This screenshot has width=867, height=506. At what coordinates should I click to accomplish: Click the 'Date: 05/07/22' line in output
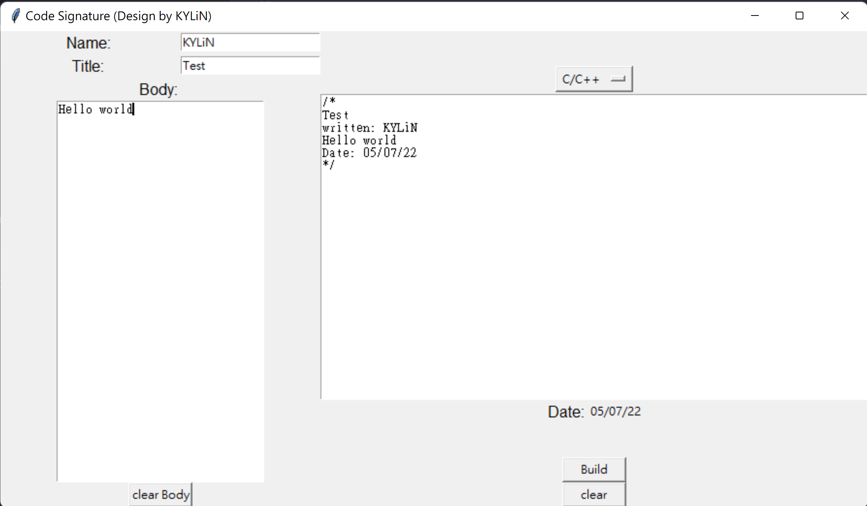369,153
